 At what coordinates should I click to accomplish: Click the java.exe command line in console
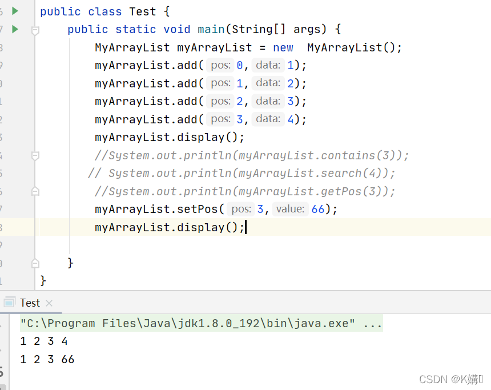201,323
